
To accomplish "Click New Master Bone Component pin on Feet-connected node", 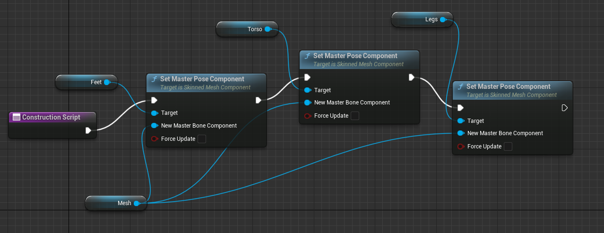I will pyautogui.click(x=154, y=126).
